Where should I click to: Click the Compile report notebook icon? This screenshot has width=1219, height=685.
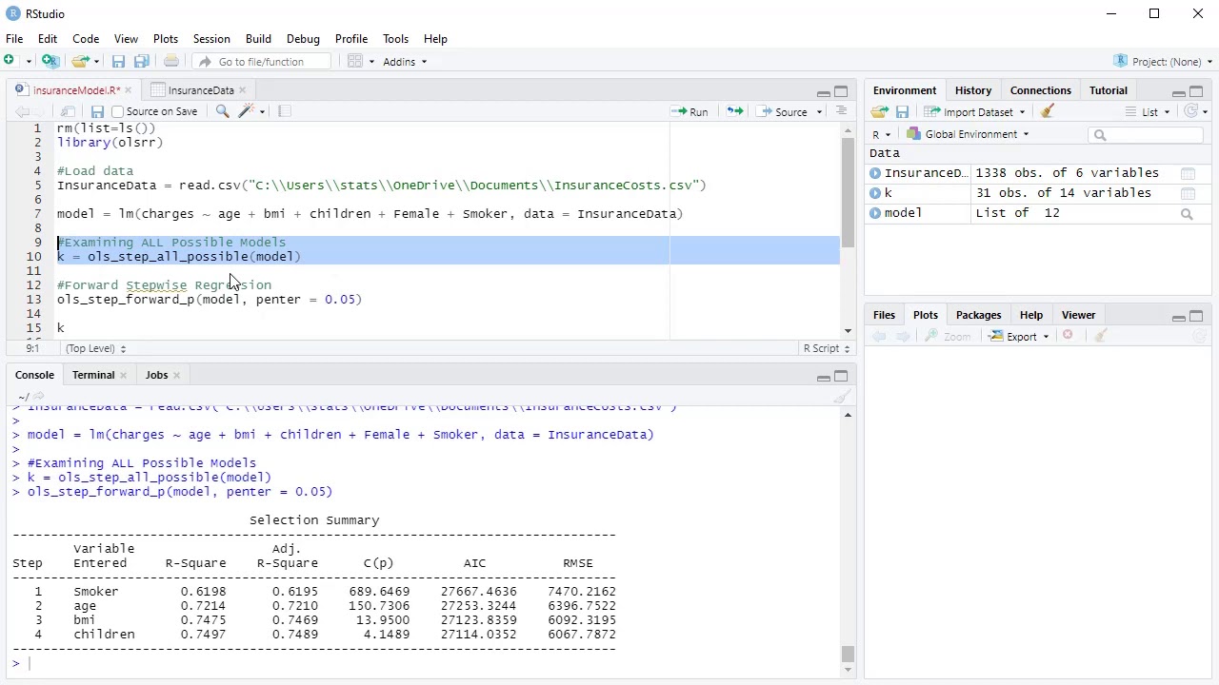click(x=284, y=111)
